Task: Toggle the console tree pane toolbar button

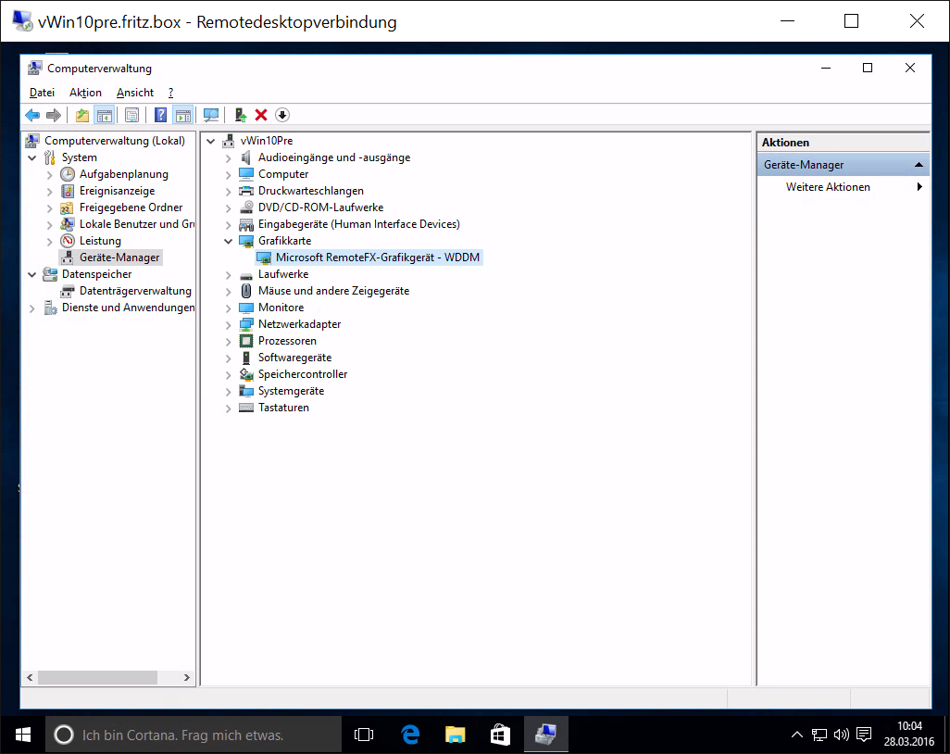Action: pyautogui.click(x=105, y=115)
